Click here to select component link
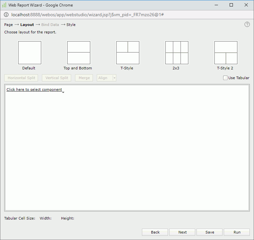Image resolution: width=254 pixels, height=240 pixels. coord(34,90)
